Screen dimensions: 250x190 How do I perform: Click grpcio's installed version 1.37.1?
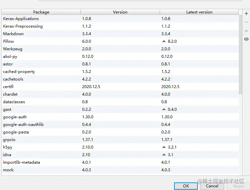click(87, 140)
